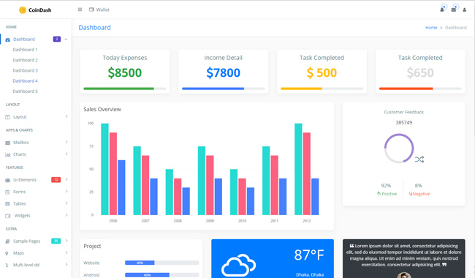Click the Widgets label in sidebar
The height and width of the screenshot is (278, 475).
(23, 216)
